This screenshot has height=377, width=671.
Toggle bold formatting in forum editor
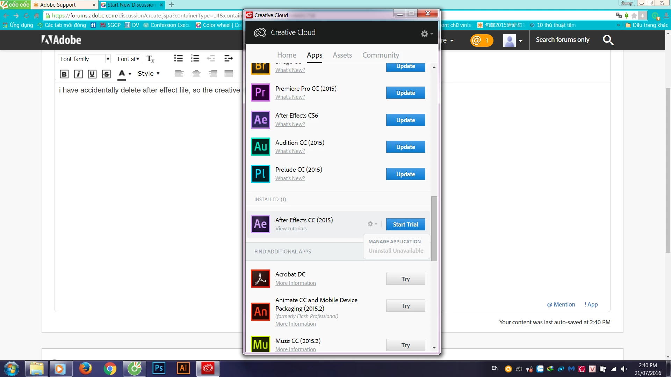64,74
